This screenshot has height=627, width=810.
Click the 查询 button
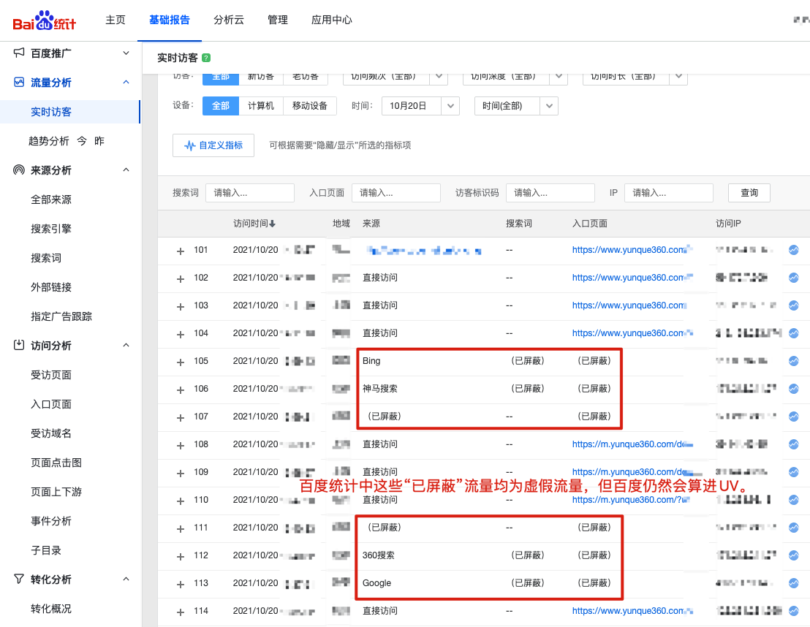[749, 193]
